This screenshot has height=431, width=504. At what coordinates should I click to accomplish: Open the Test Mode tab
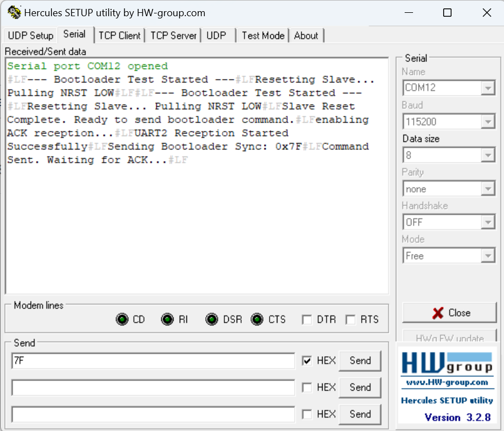262,35
